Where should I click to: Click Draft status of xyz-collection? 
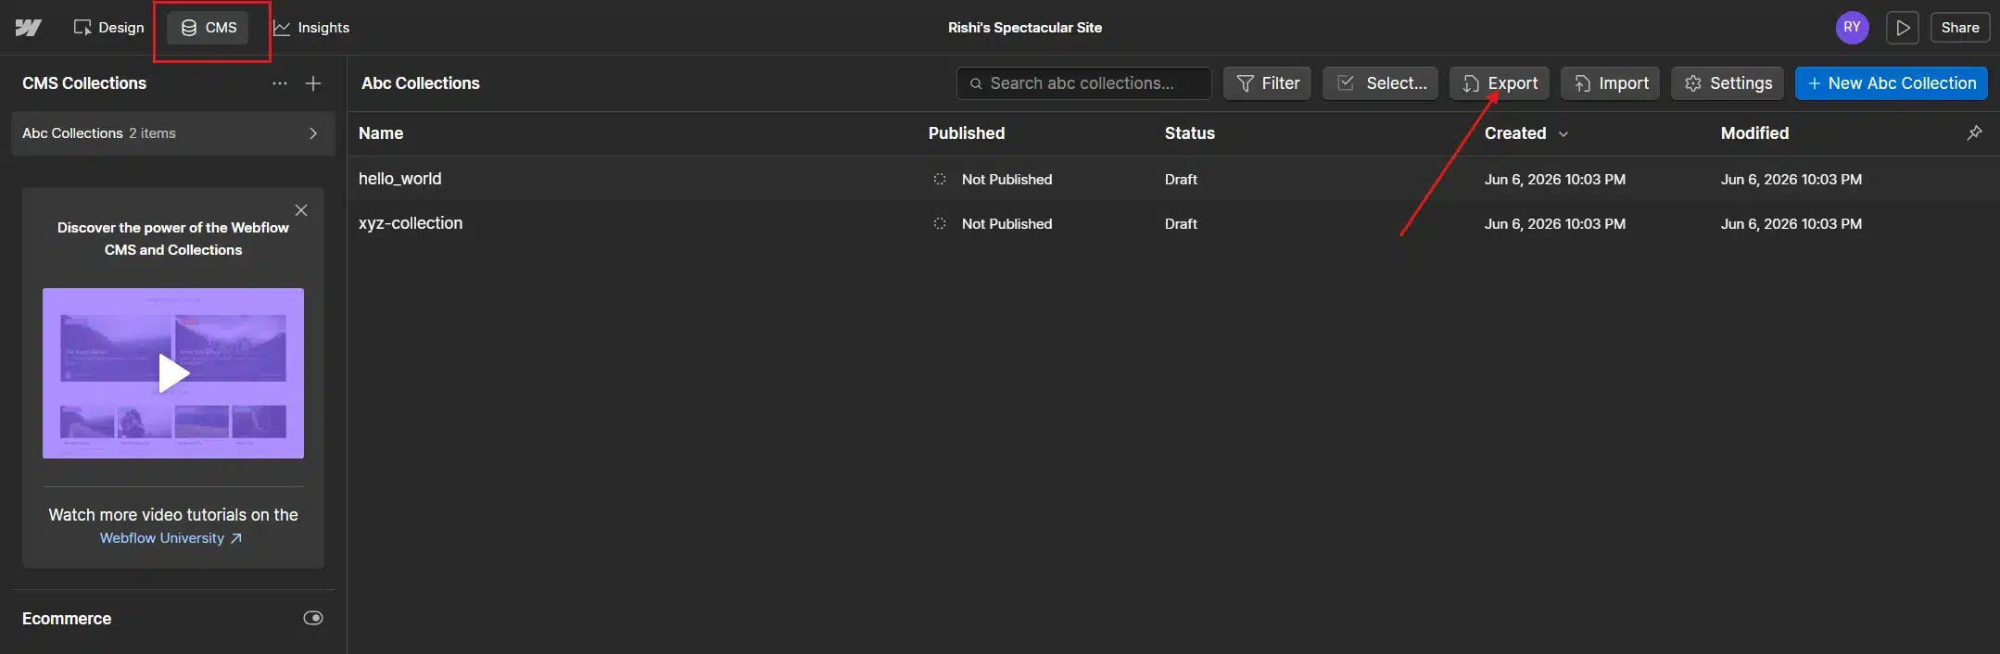(x=1181, y=224)
